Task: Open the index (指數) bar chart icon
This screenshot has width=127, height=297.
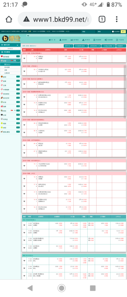Action: coord(2,106)
